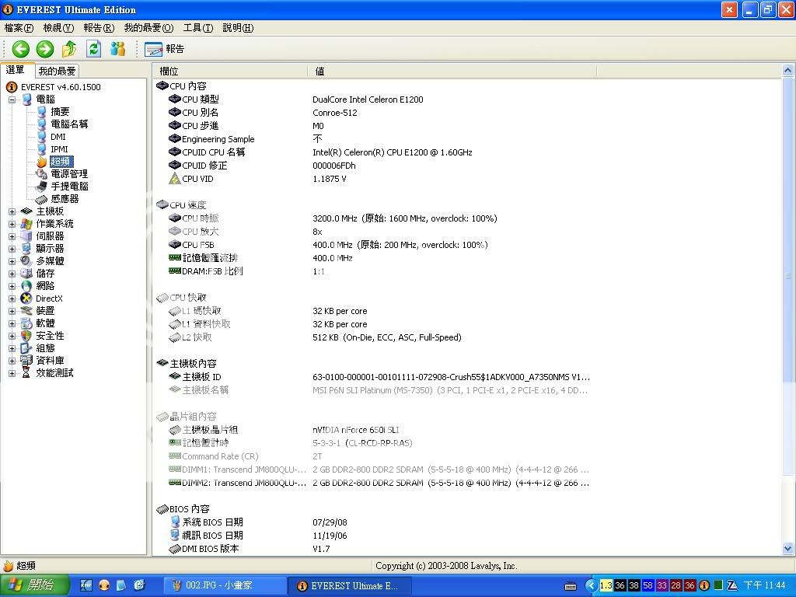Expand the 多媒體 tree node
This screenshot has height=597, width=796.
[12, 261]
